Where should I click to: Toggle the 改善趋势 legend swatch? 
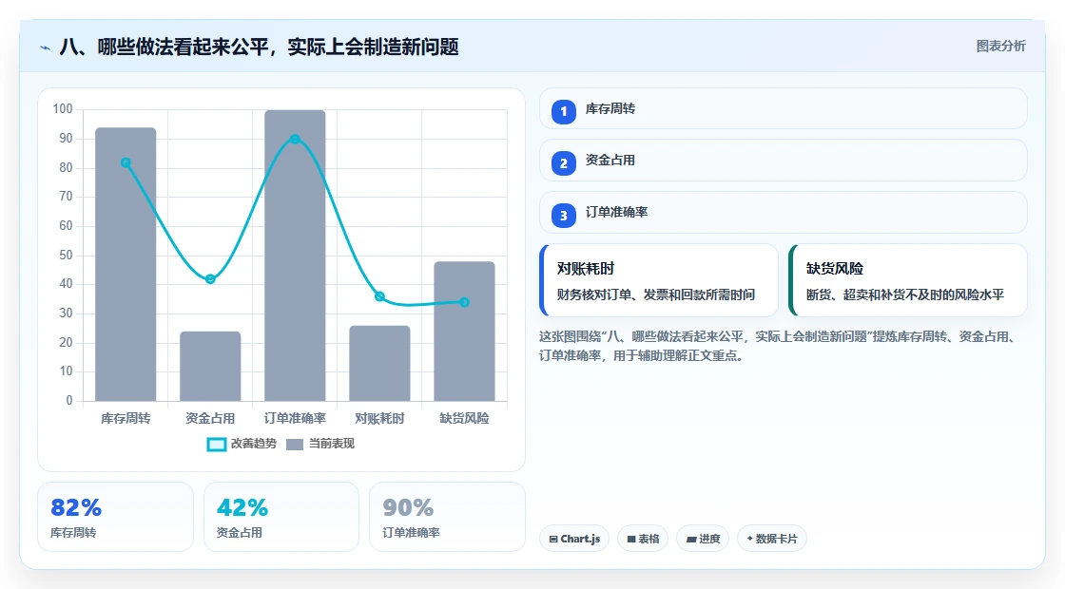216,444
